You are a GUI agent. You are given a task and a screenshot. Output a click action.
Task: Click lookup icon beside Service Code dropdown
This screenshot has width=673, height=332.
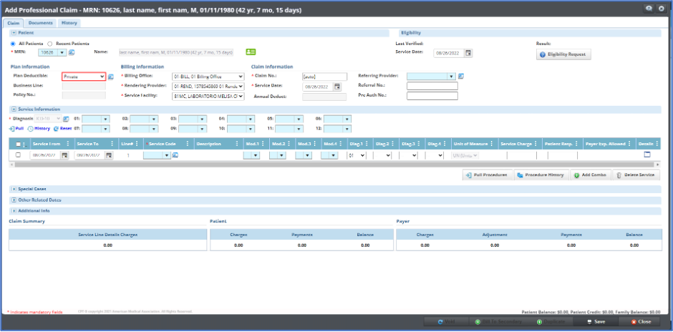(x=175, y=155)
